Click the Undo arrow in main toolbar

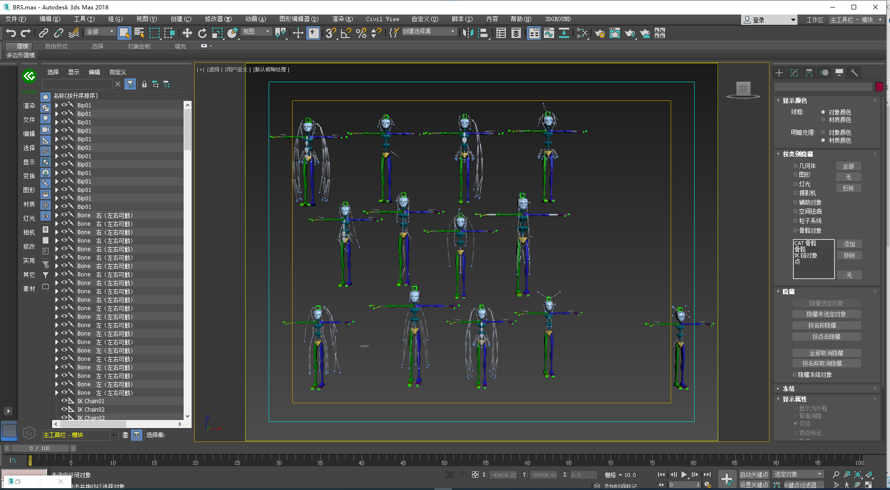tap(11, 33)
